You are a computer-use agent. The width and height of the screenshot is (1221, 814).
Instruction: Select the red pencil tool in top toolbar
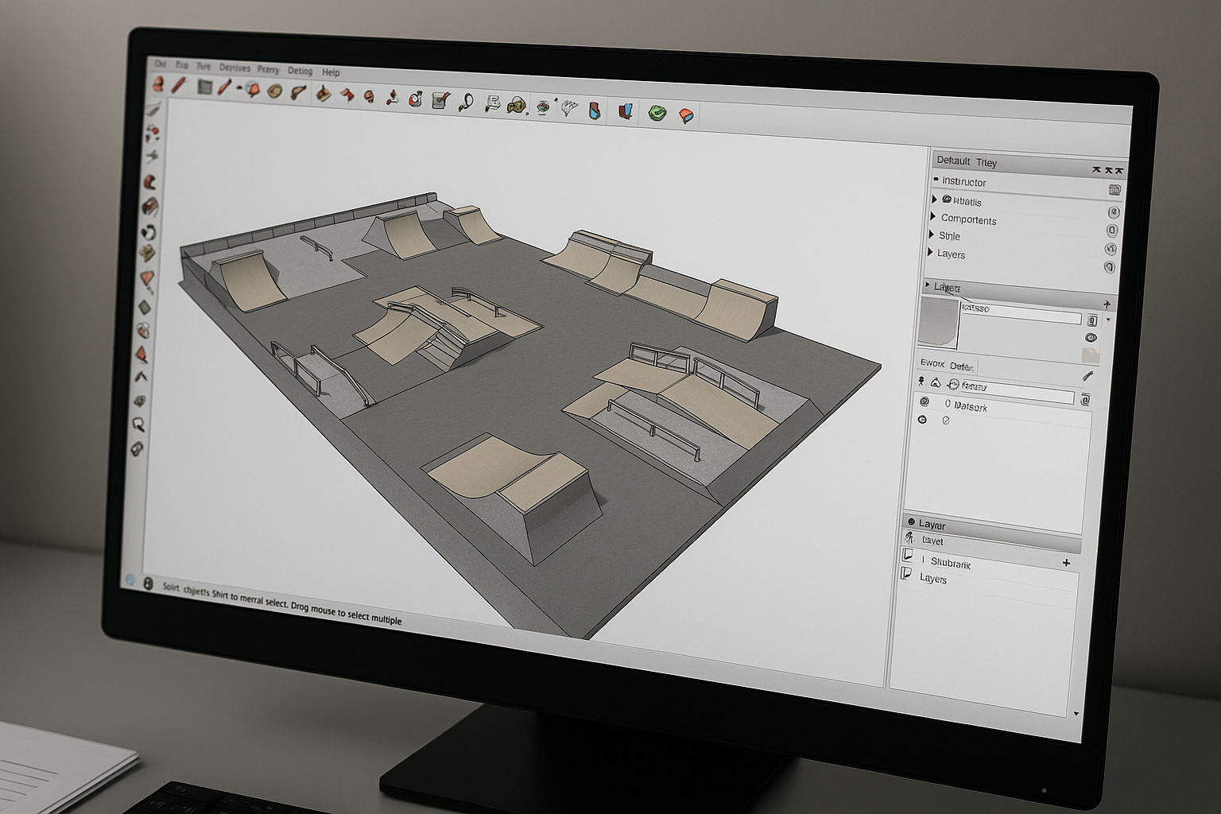(179, 85)
